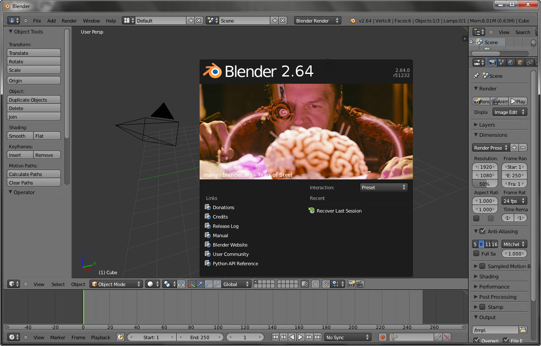Open the Object Constraints chain-link tab

pos(530,62)
